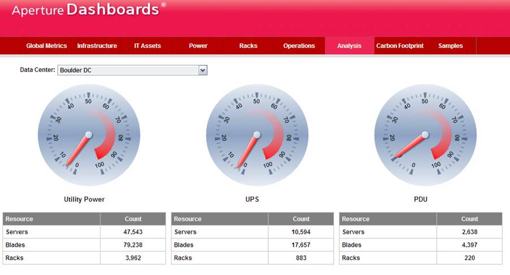
Task: Select Servers row in the PDU table
Action: click(420, 232)
